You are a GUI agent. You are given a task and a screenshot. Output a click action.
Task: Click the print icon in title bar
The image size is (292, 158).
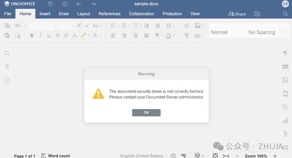coord(65,4)
